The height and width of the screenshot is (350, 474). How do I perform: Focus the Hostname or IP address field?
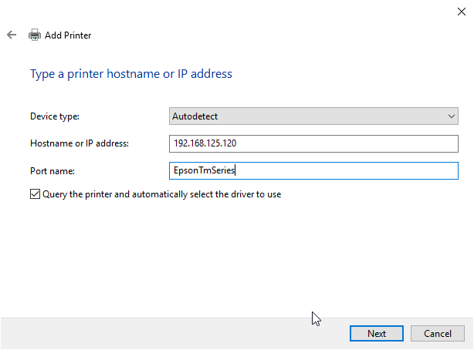(313, 143)
